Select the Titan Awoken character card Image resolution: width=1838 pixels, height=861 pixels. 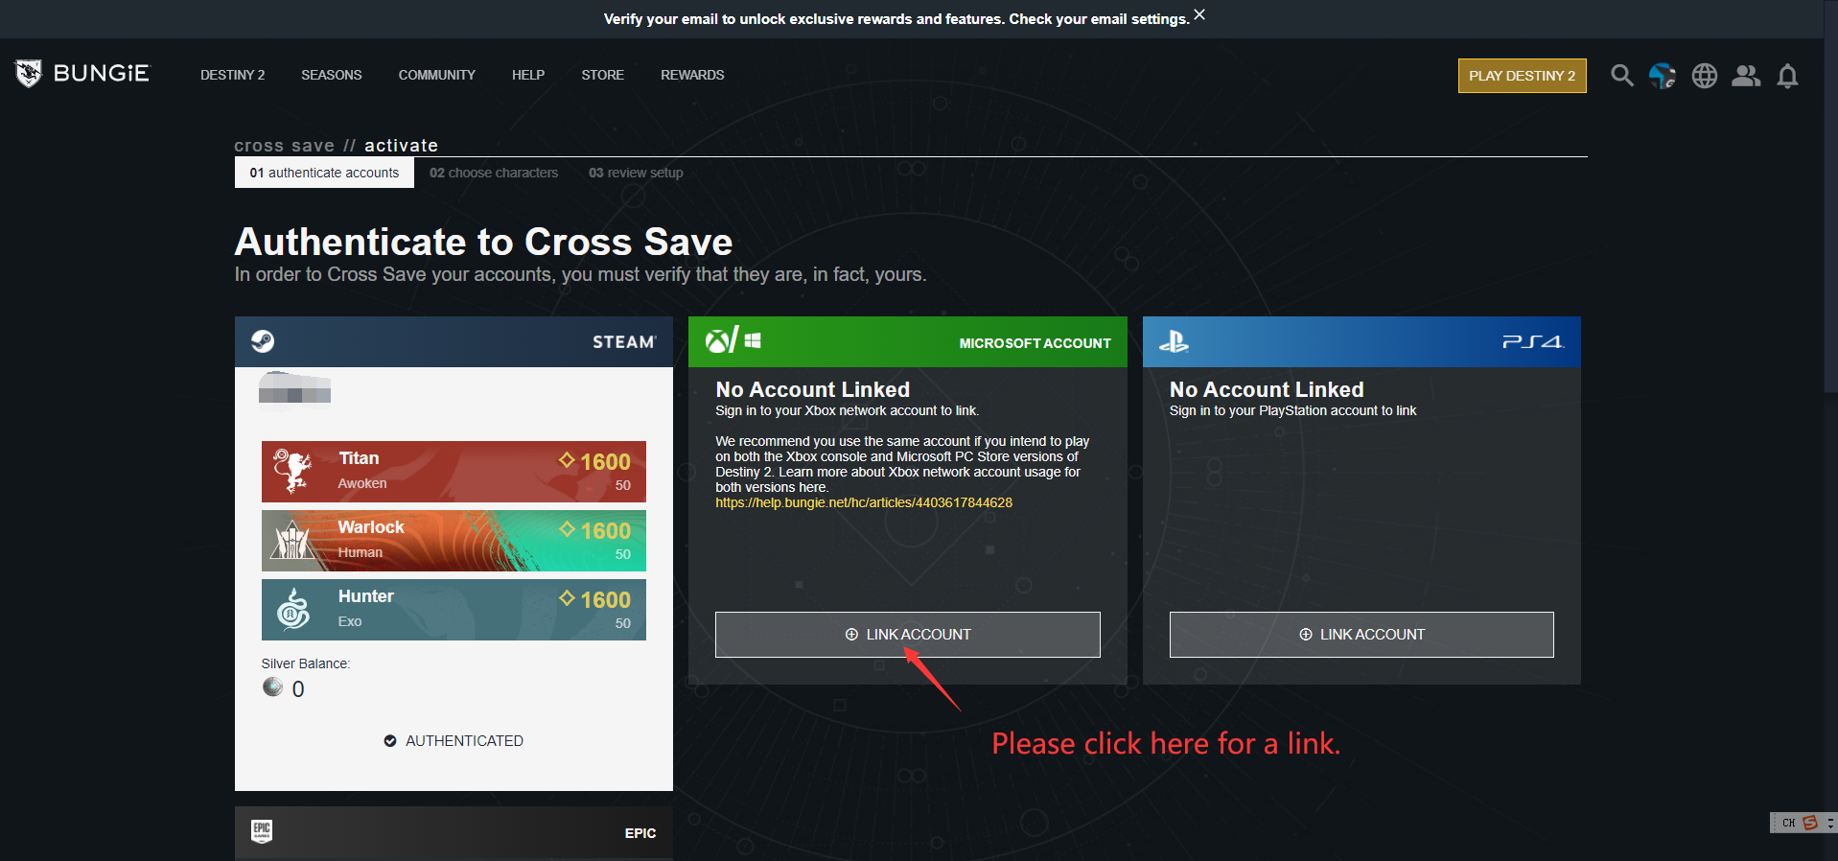[454, 472]
